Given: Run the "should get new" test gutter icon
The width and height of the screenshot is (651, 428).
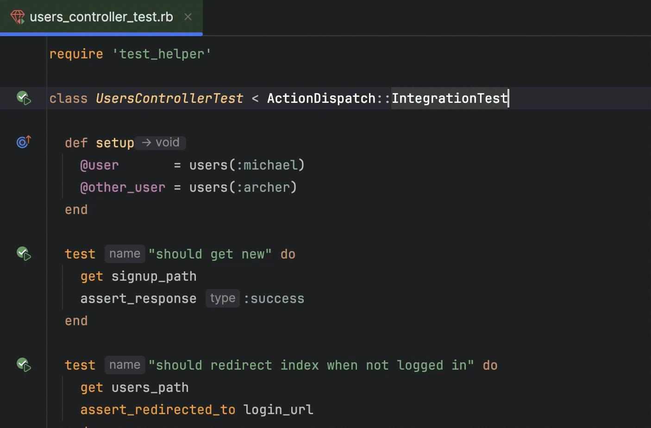Looking at the screenshot, I should point(24,253).
